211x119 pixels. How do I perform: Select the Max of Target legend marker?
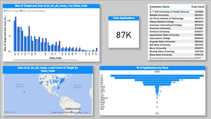(5, 11)
